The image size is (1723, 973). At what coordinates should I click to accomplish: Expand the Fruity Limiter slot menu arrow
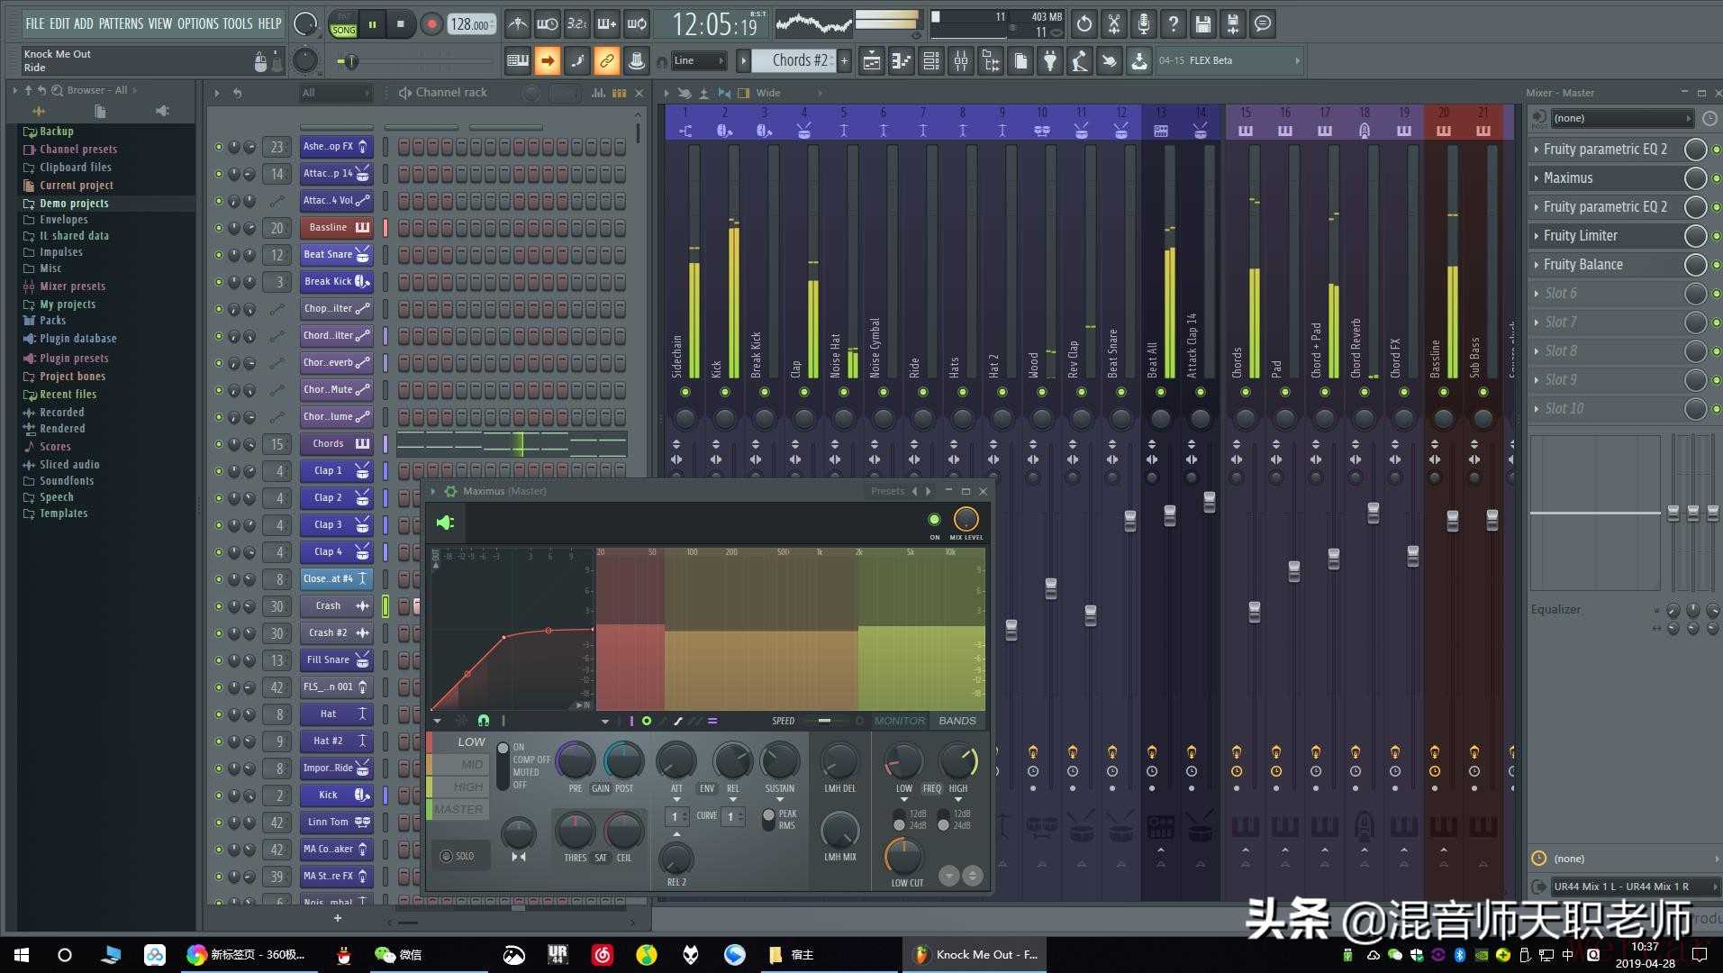click(1536, 236)
